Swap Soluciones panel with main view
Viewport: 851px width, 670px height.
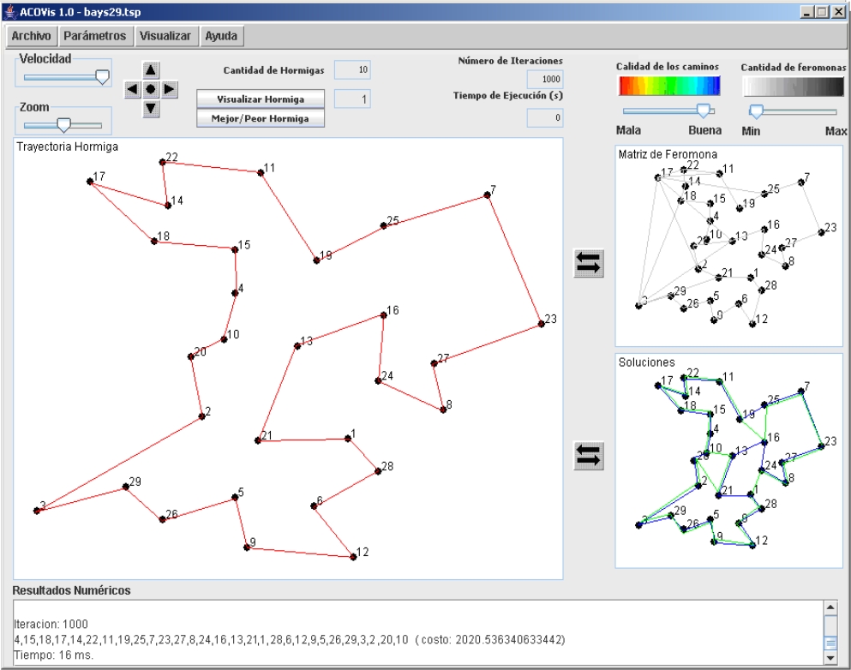(x=589, y=456)
